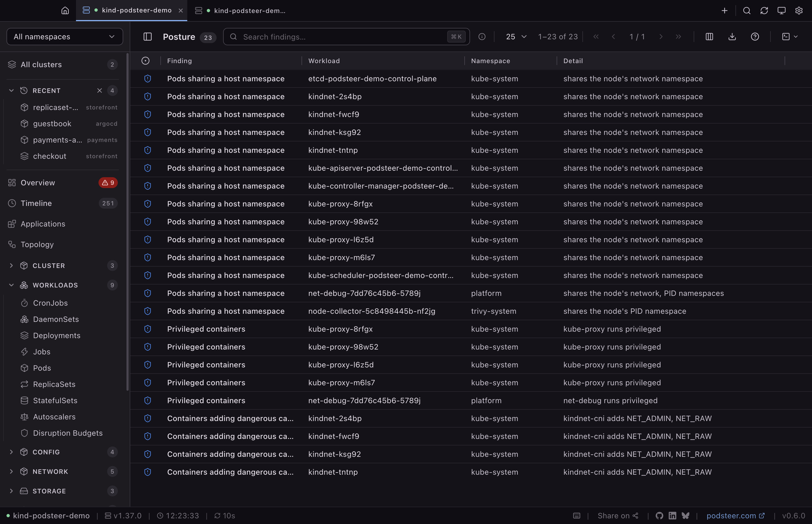
Task: Open Timeline in sidebar
Action: coord(63,203)
